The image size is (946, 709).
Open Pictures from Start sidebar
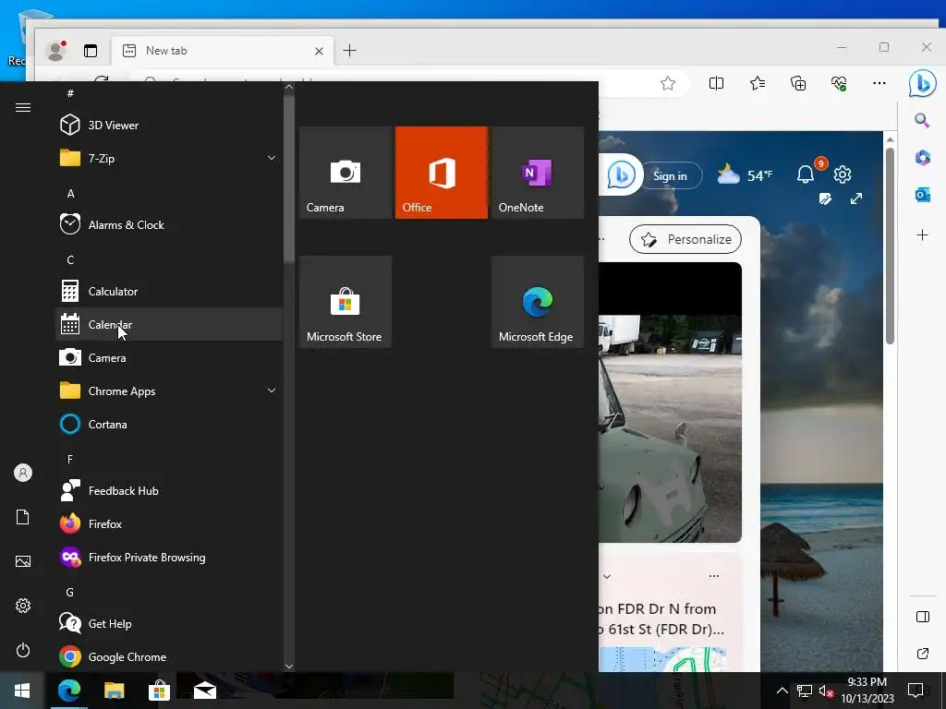(x=23, y=561)
